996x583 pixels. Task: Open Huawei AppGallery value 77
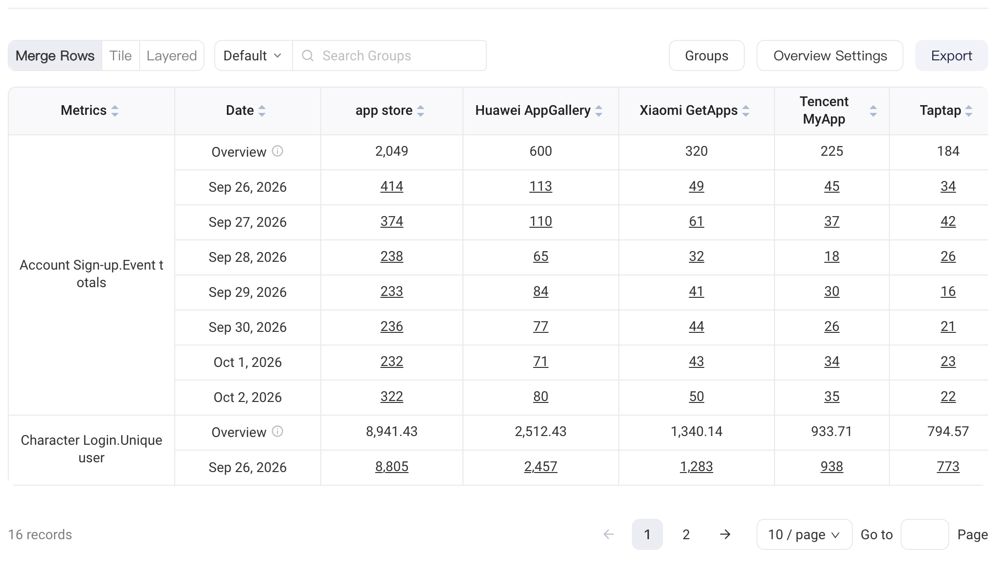coord(541,327)
